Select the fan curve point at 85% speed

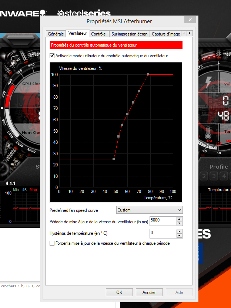tap(139, 91)
